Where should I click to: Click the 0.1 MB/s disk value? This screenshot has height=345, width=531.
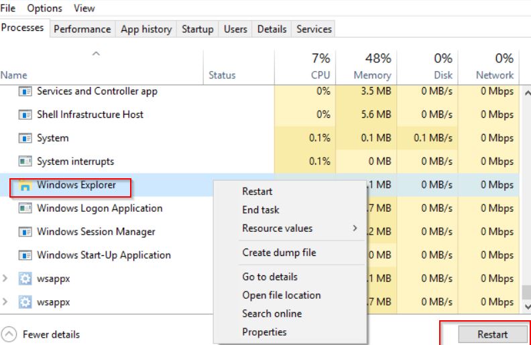tap(433, 138)
